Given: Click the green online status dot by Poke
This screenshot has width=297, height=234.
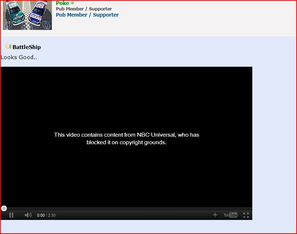Looking at the screenshot, I should coord(72,3).
